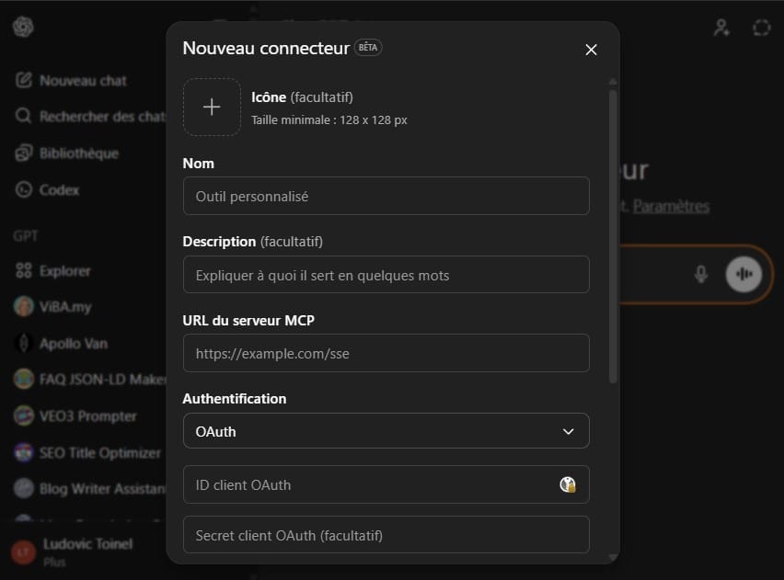Open the Paramètres link
The width and height of the screenshot is (784, 580).
click(x=673, y=206)
